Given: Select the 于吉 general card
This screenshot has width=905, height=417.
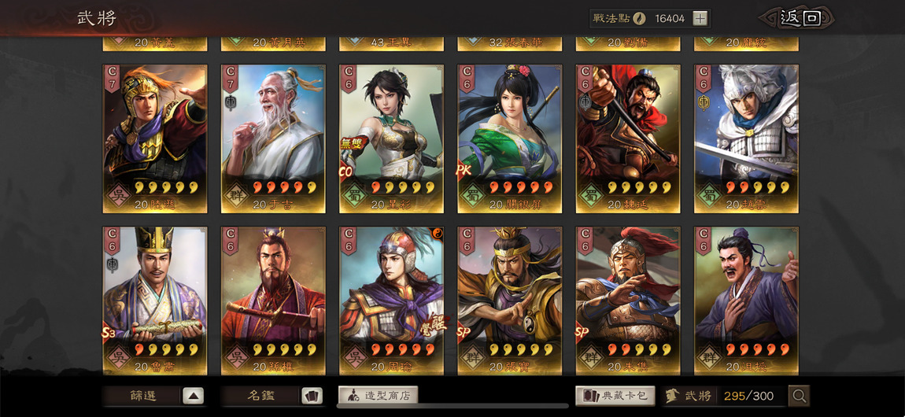Looking at the screenshot, I should (273, 138).
